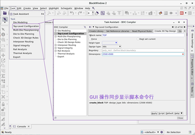195x135 pixels.
Task: Click the search magnifier icon in menu bar
Action: point(93,8)
